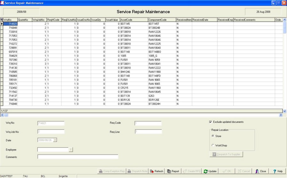
Task: Uncheck Exclude updated documents checkbox
Action: [211, 122]
